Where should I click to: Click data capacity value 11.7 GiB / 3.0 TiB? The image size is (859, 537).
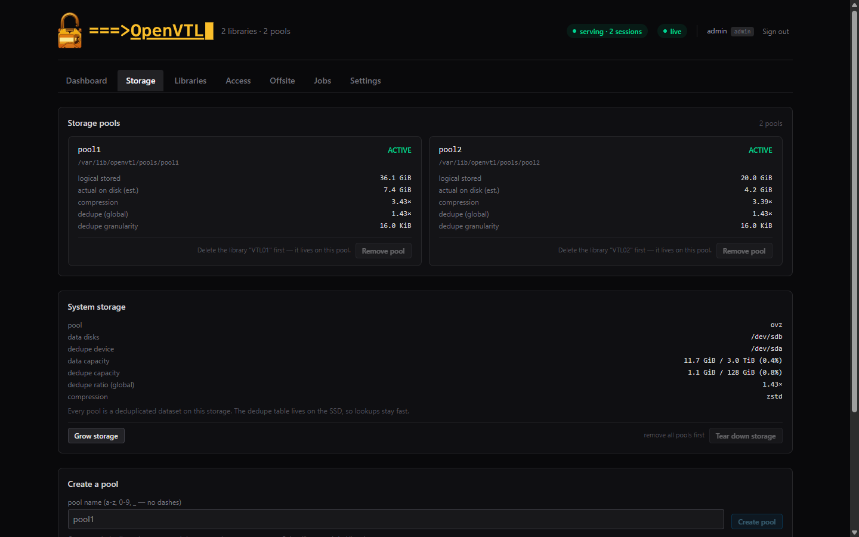tap(733, 360)
